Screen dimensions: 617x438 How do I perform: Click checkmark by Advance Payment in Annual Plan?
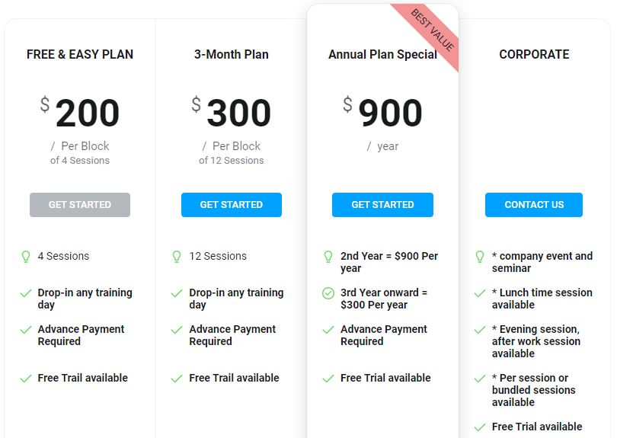pyautogui.click(x=328, y=329)
